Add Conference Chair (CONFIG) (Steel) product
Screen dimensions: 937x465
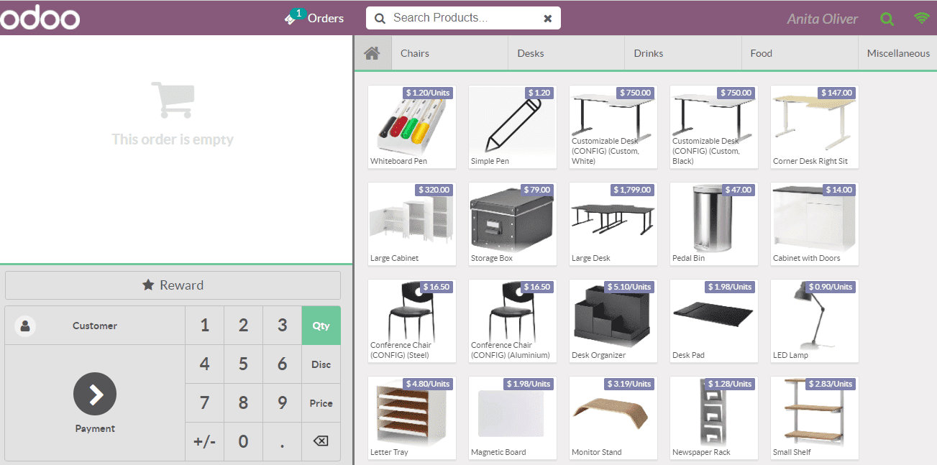[412, 321]
